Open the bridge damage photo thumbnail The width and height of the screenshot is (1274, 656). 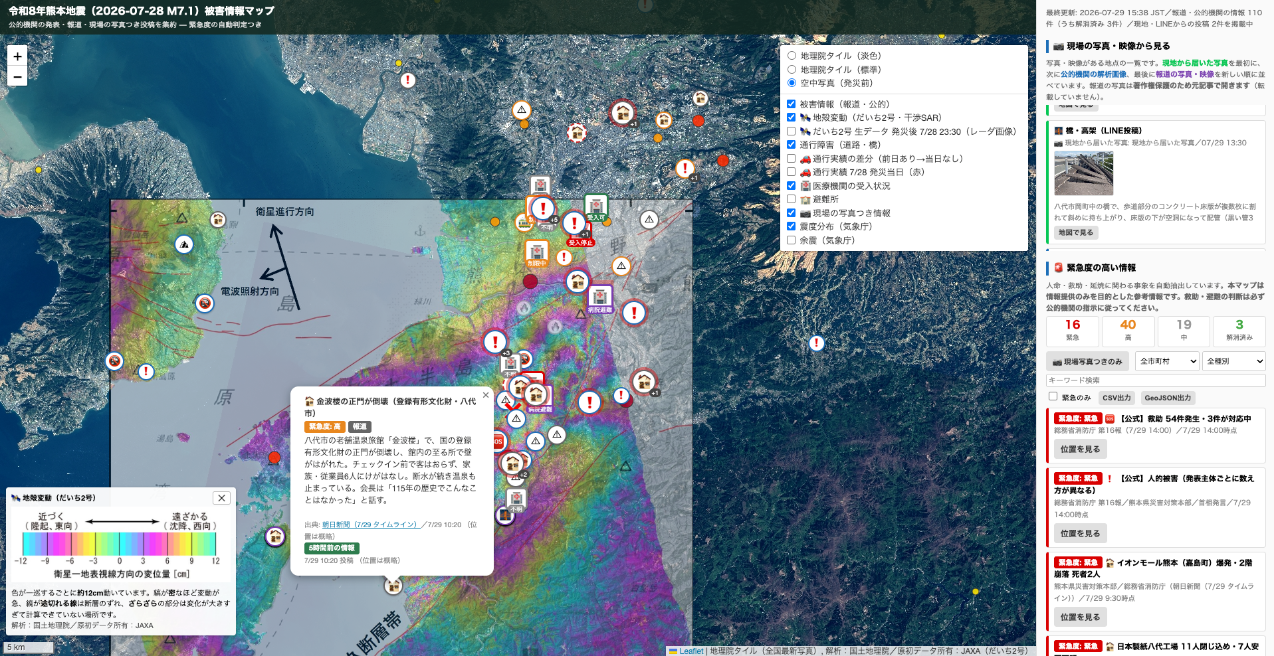(x=1083, y=173)
